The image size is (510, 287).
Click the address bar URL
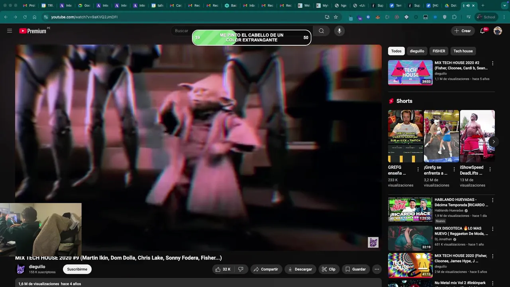[84, 17]
